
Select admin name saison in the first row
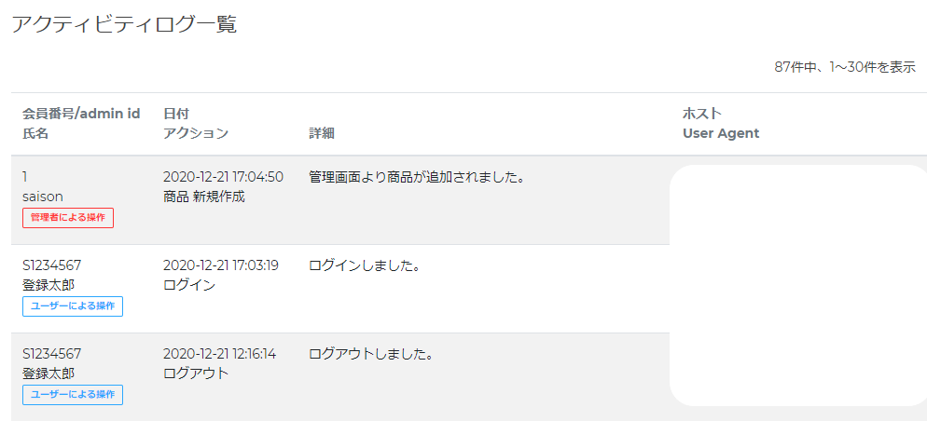(43, 197)
